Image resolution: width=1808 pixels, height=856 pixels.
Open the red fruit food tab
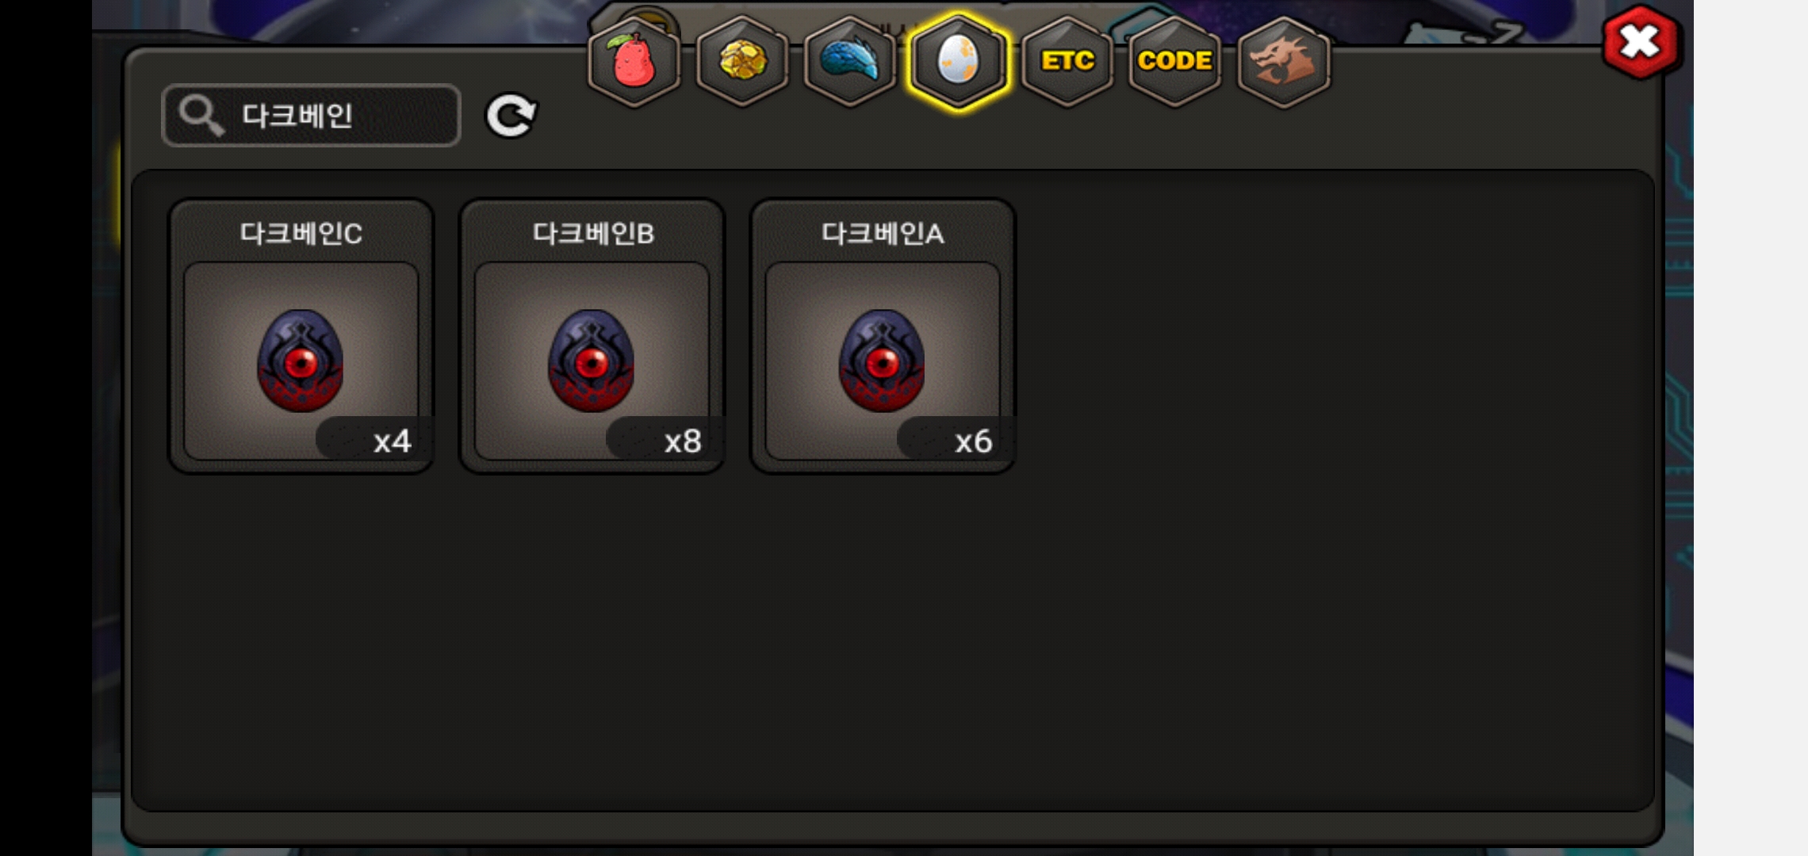click(634, 62)
